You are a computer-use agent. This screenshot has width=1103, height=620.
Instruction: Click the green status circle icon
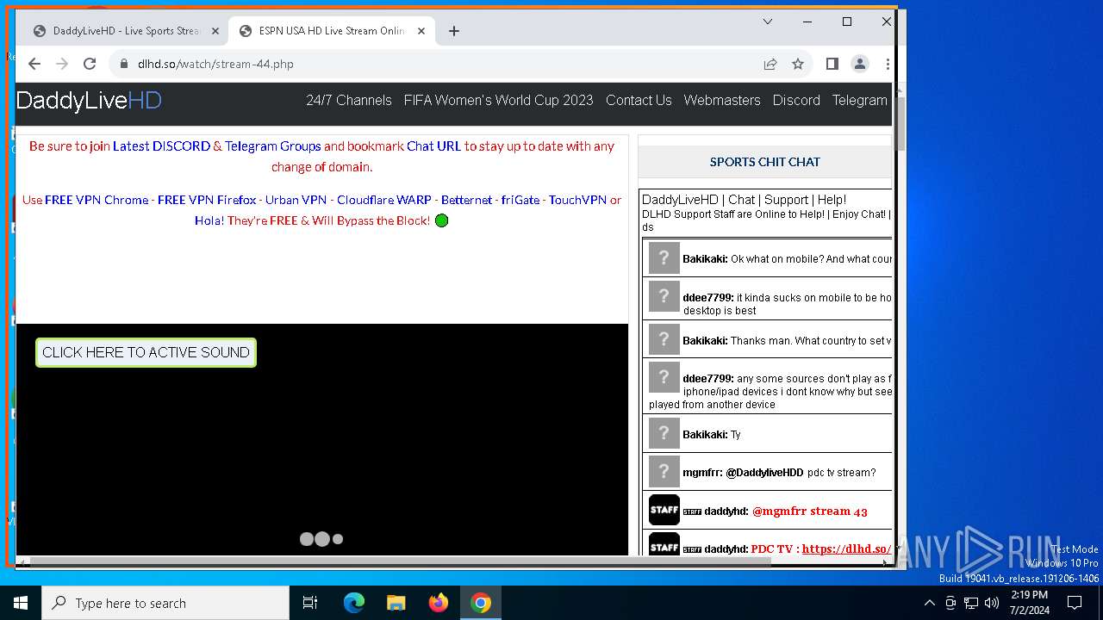442,220
